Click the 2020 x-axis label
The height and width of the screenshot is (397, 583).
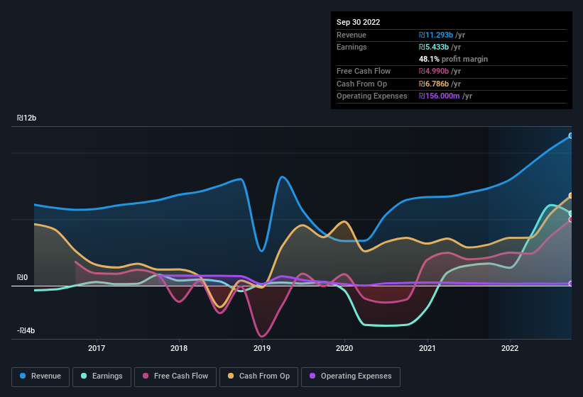pos(344,348)
